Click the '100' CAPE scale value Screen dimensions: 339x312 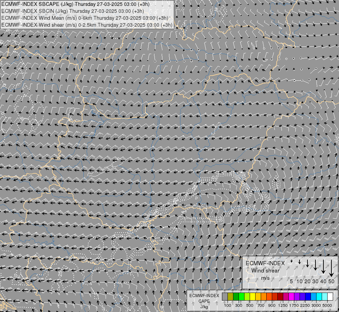point(228,305)
